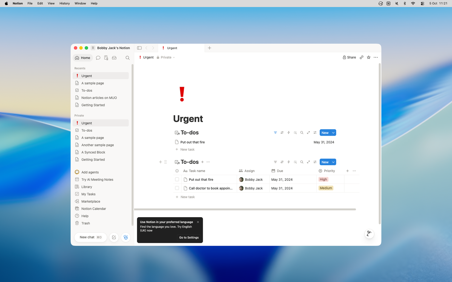Screen dimensions: 452x282
Task: Open automations lightning icon in first To-dos
Action: point(288,133)
